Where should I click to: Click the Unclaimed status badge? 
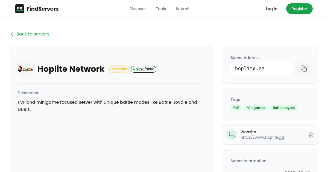tap(118, 69)
